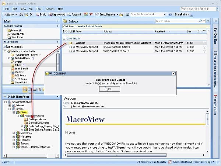Click here to enable Instant Search bar
221x166 pixels.
[x=136, y=27]
